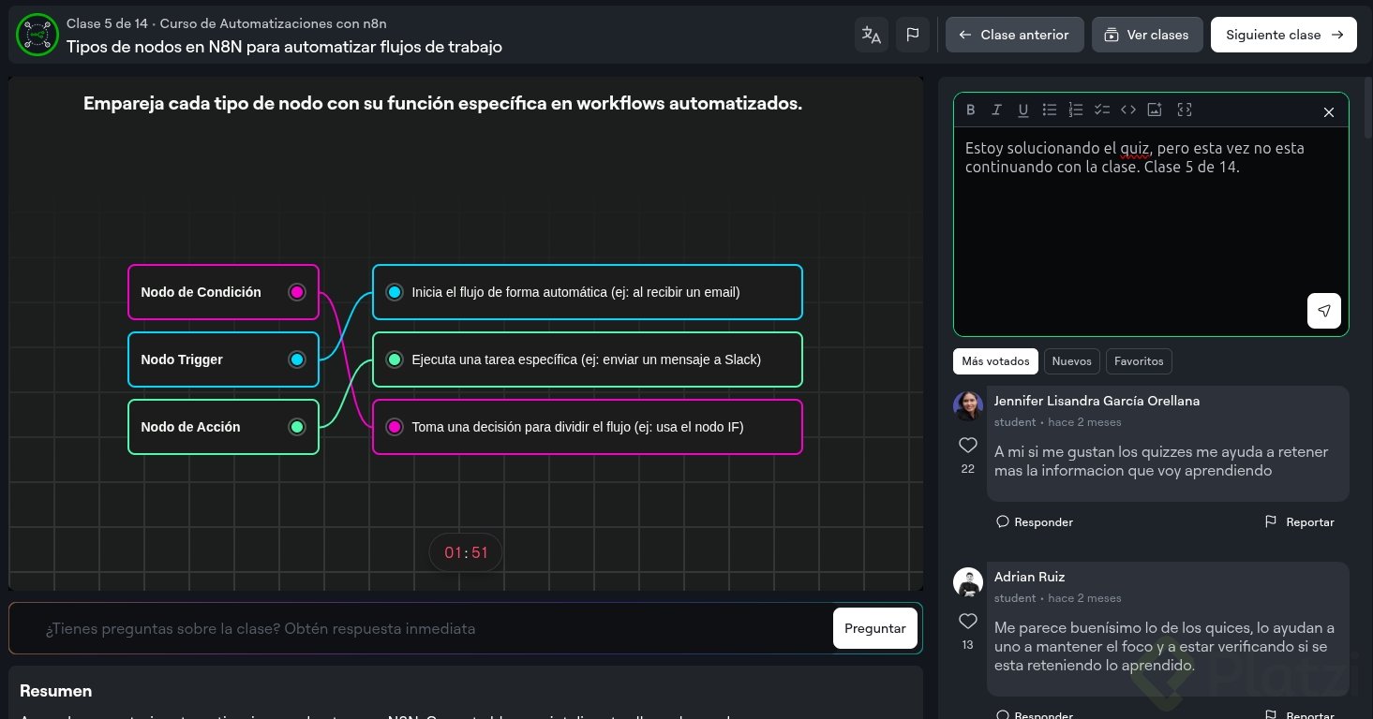This screenshot has height=719, width=1373.
Task: Add an image to the comment
Action: tap(1155, 110)
